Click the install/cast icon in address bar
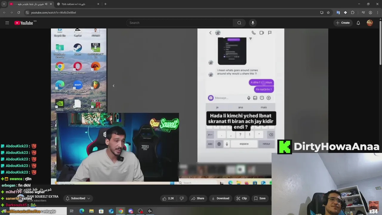This screenshot has width=382, height=215. click(x=322, y=13)
